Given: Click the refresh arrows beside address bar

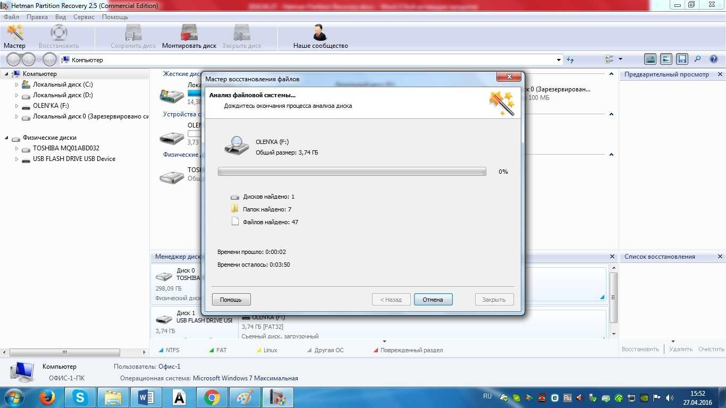Looking at the screenshot, I should pos(570,60).
